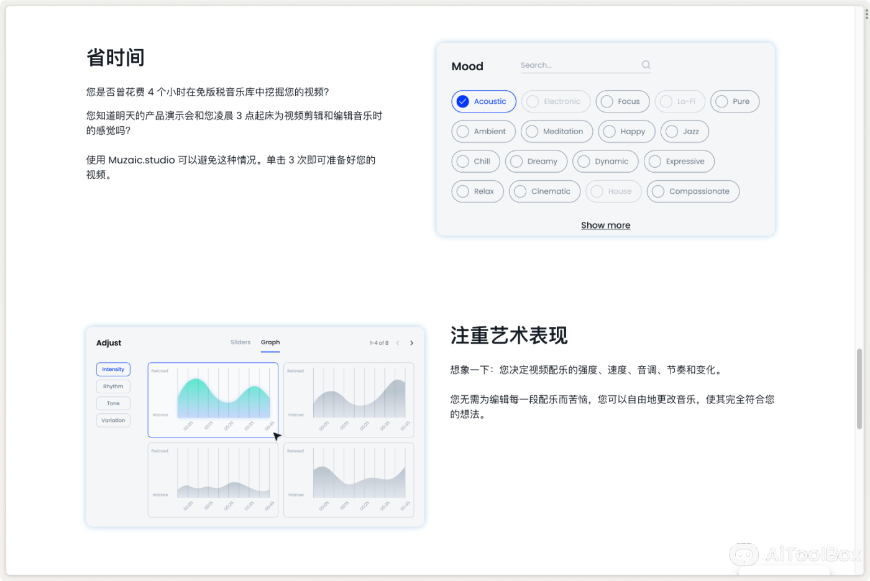Screen dimensions: 870x581
Task: Select the Variation parameter
Action: pos(113,420)
